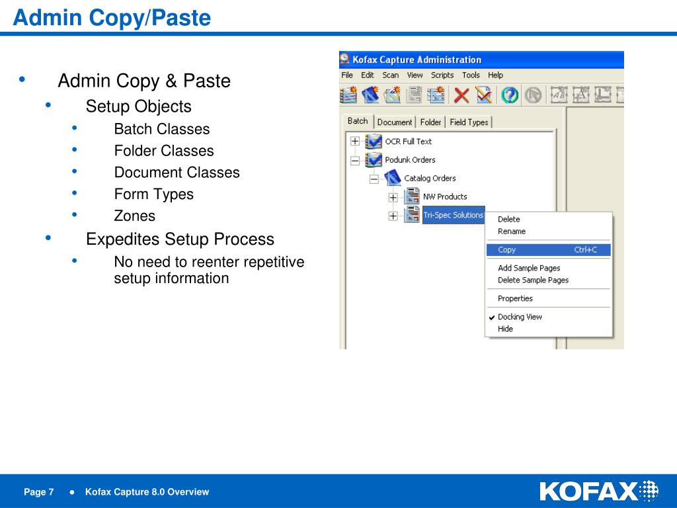Click the New Document Class toolbar icon

point(370,95)
